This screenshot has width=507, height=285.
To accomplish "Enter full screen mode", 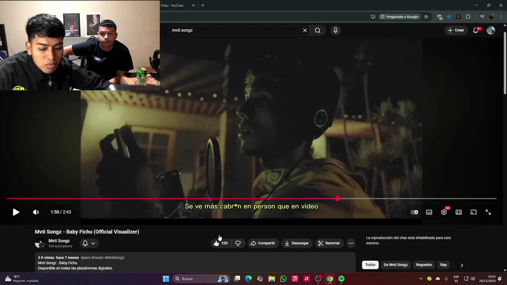I will coord(488,212).
